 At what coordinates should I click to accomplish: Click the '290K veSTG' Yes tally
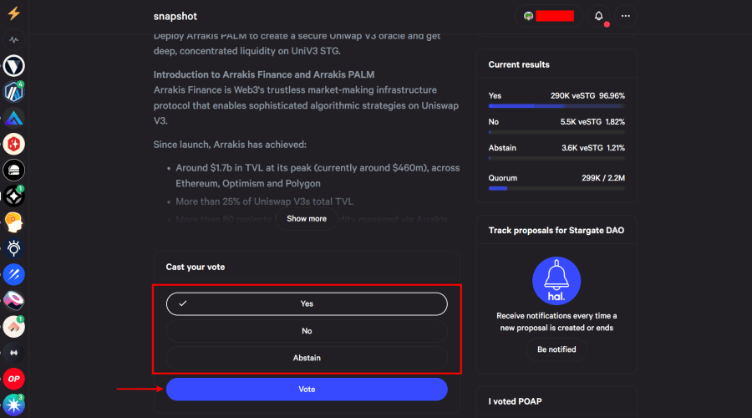click(x=572, y=96)
